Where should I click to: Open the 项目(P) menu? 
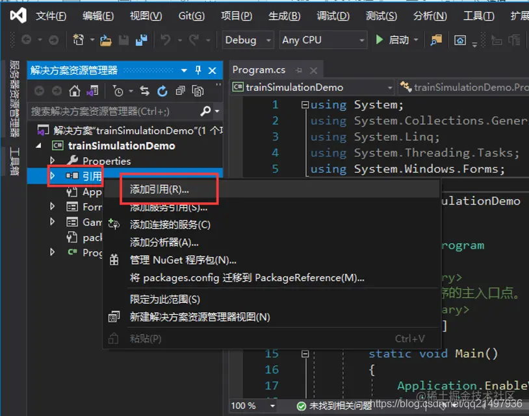237,16
